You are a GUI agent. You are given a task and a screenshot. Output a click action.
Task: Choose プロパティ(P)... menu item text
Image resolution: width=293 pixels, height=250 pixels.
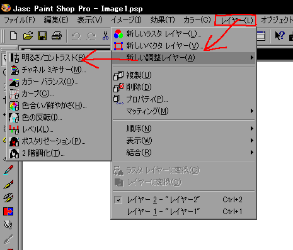coord(147,99)
